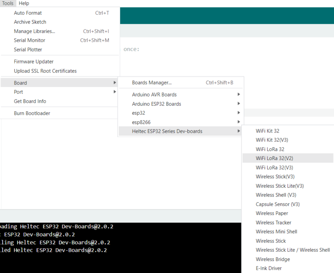Open Boards Manager from Board submenu
334x273 pixels.
[152, 83]
